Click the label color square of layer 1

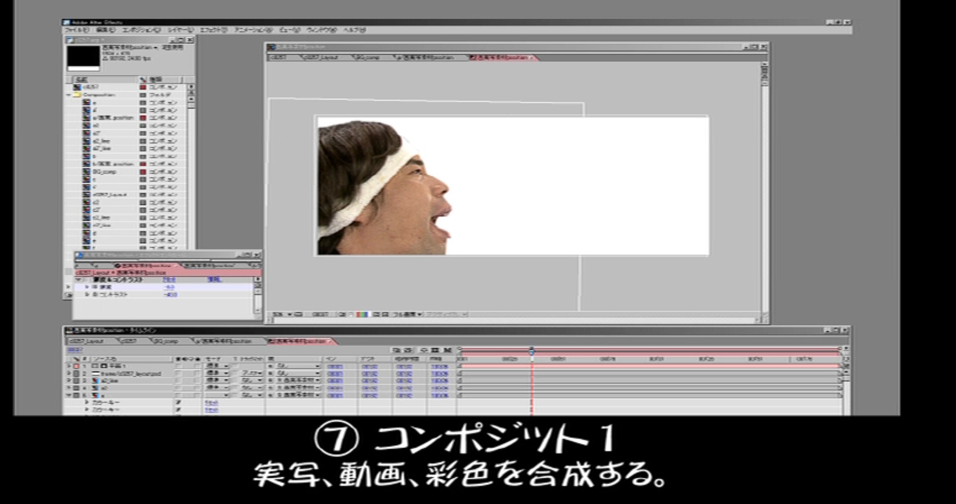(x=77, y=366)
